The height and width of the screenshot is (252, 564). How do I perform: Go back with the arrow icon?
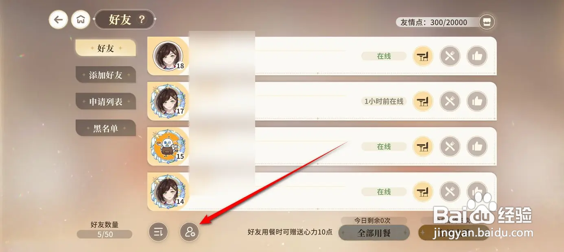coord(59,20)
